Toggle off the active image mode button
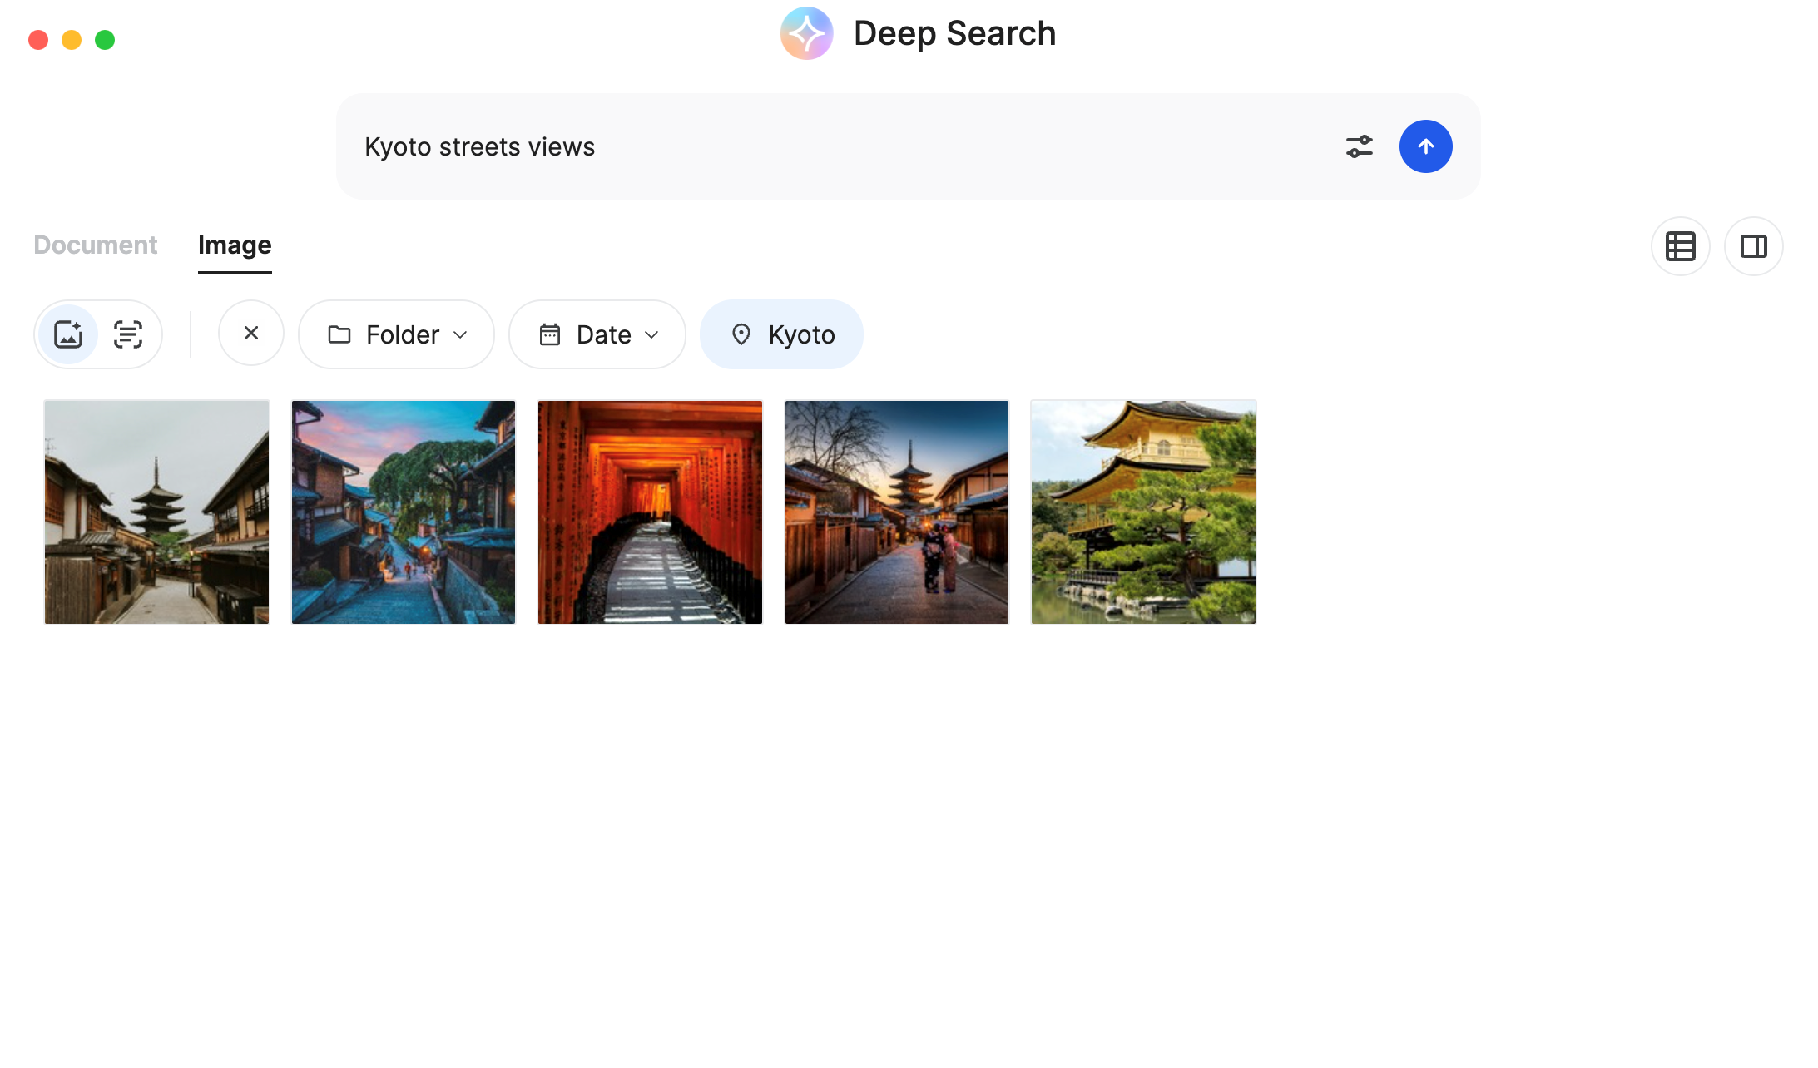The height and width of the screenshot is (1068, 1818). point(69,334)
